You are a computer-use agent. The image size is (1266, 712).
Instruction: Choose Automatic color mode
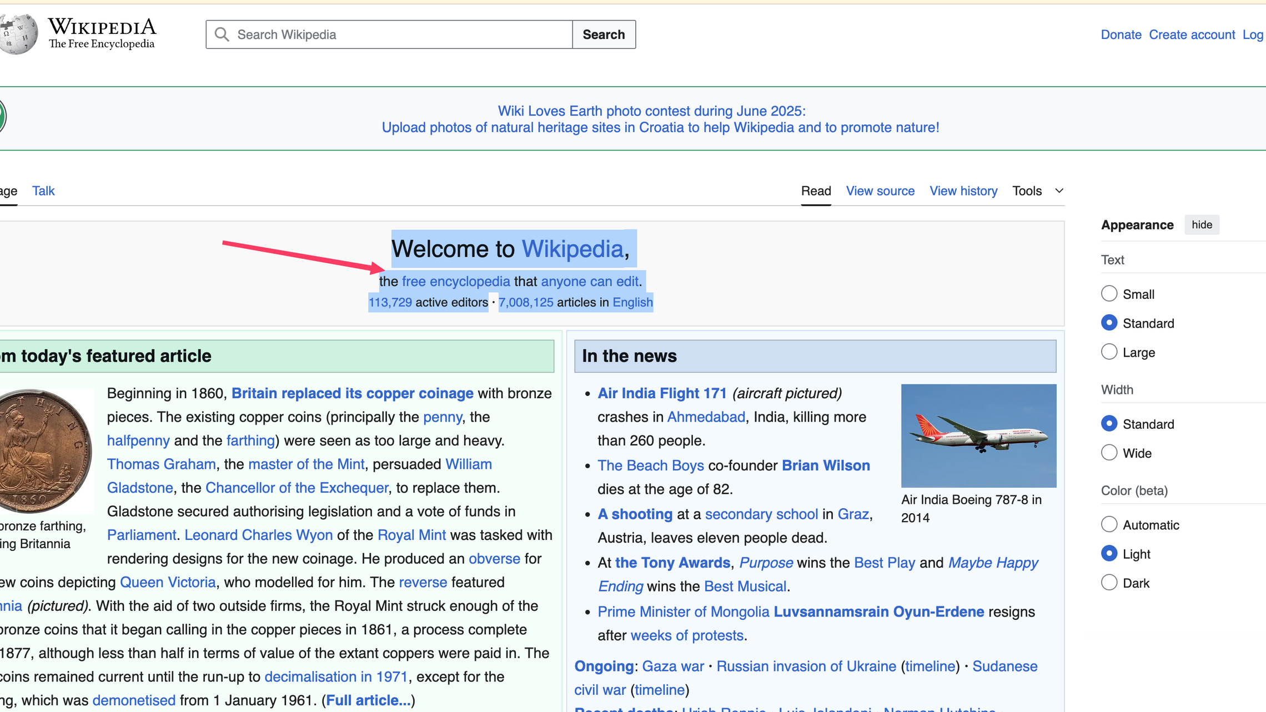click(x=1109, y=524)
